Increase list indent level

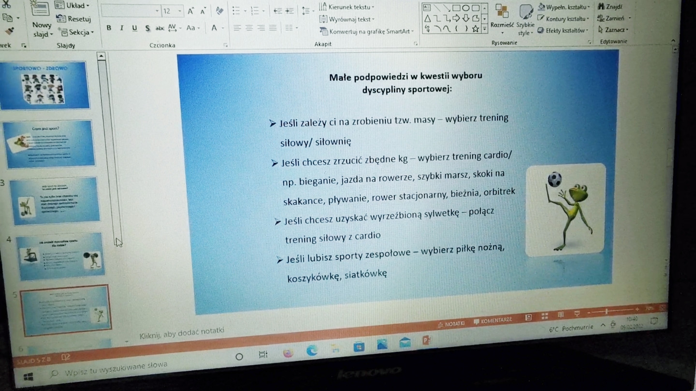pyautogui.click(x=289, y=11)
